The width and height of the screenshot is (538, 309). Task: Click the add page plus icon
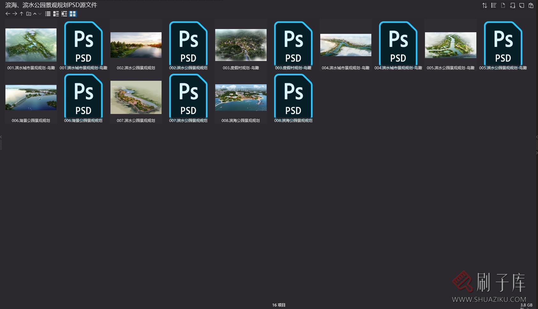[512, 5]
